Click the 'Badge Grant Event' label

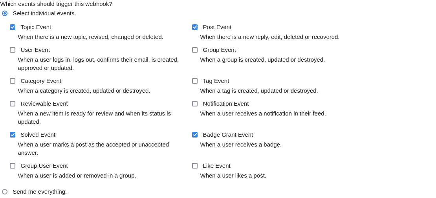click(228, 135)
